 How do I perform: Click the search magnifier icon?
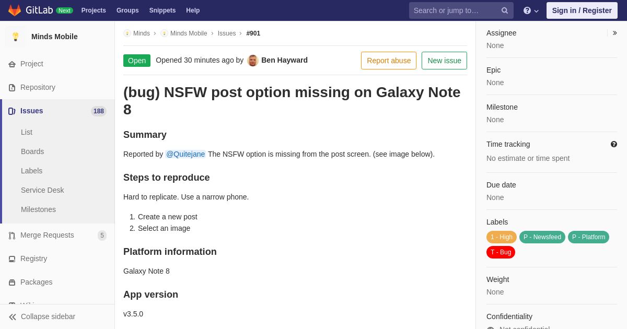[x=504, y=10]
